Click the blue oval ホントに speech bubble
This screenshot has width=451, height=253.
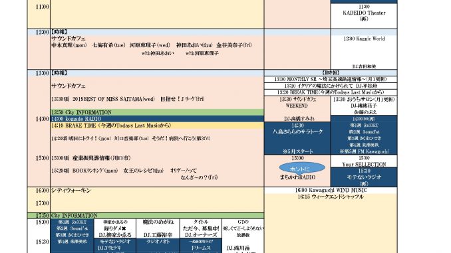(x=302, y=168)
